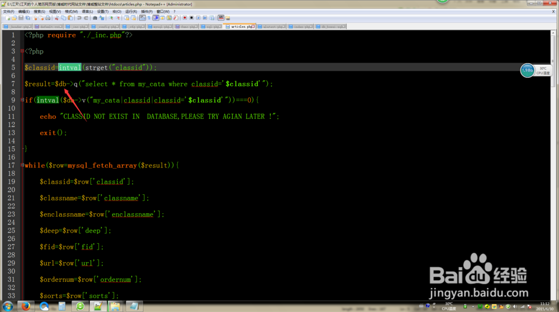
Task: Open the 插件(P) menu
Action: click(146, 11)
